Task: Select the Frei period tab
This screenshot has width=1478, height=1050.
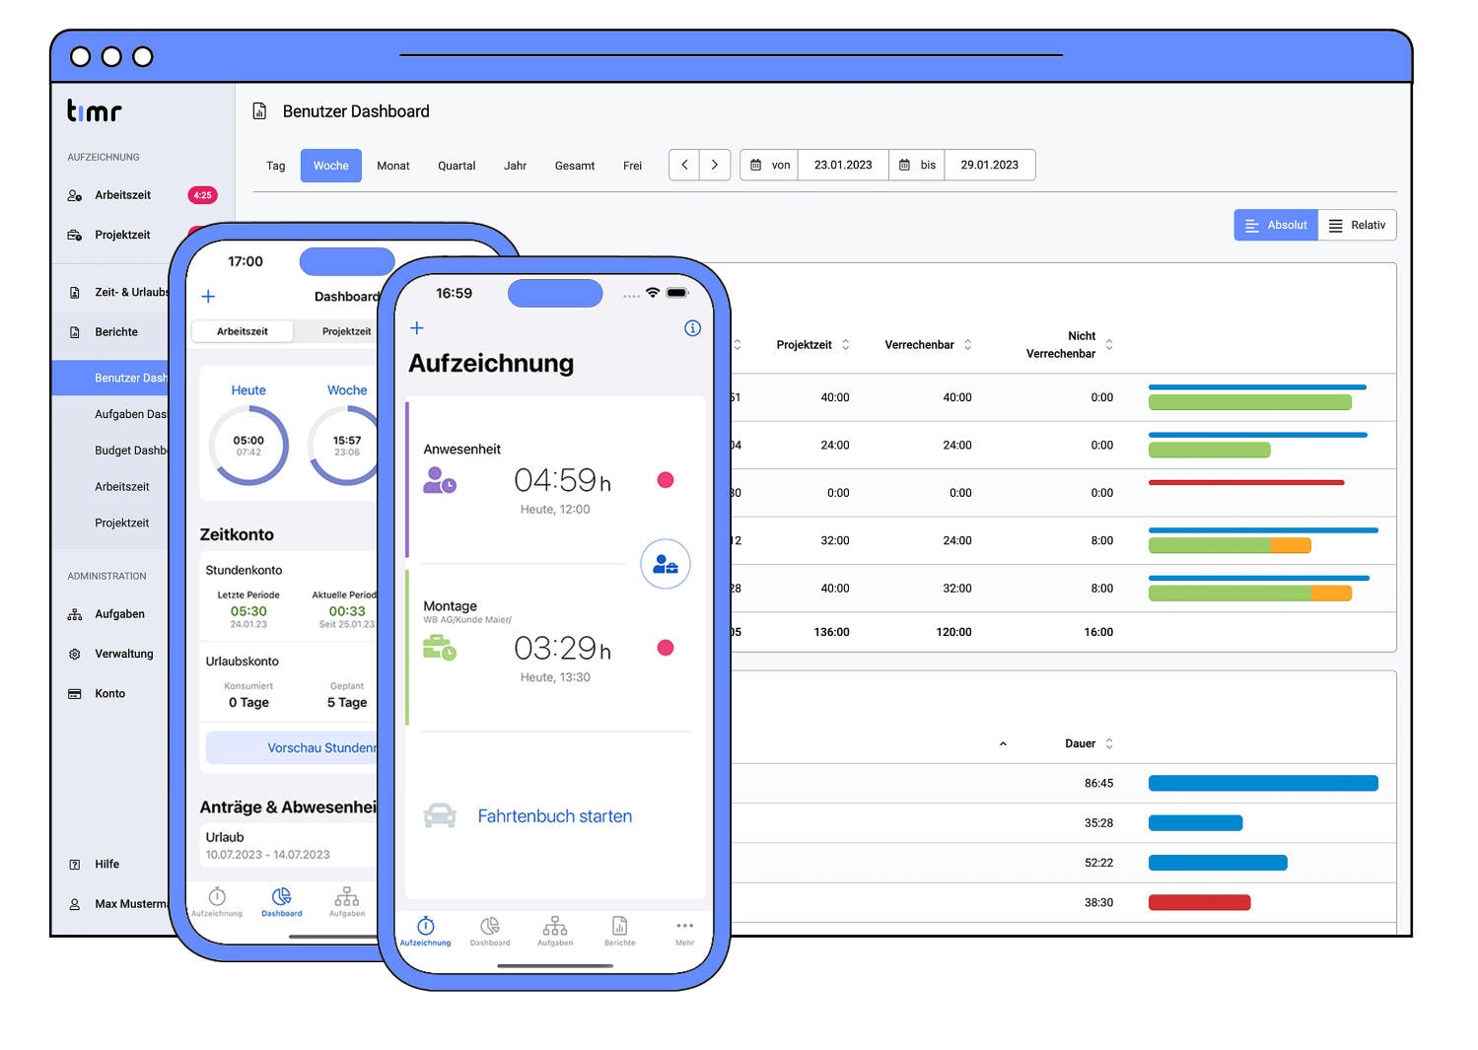Action: coord(632,166)
